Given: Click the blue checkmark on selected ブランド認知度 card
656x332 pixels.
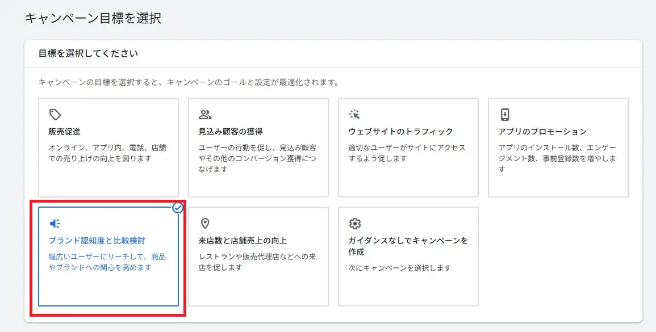Looking at the screenshot, I should 178,208.
